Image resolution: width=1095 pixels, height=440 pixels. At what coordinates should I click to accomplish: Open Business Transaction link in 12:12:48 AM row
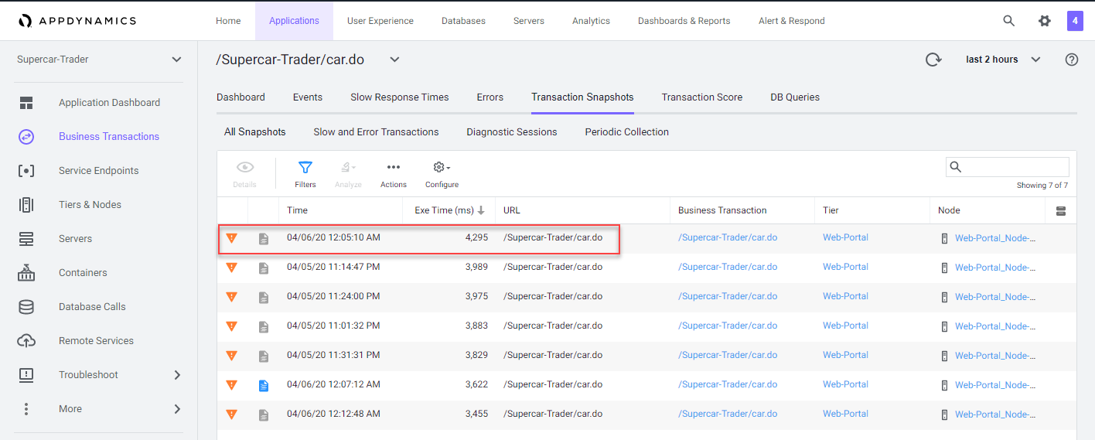728,414
